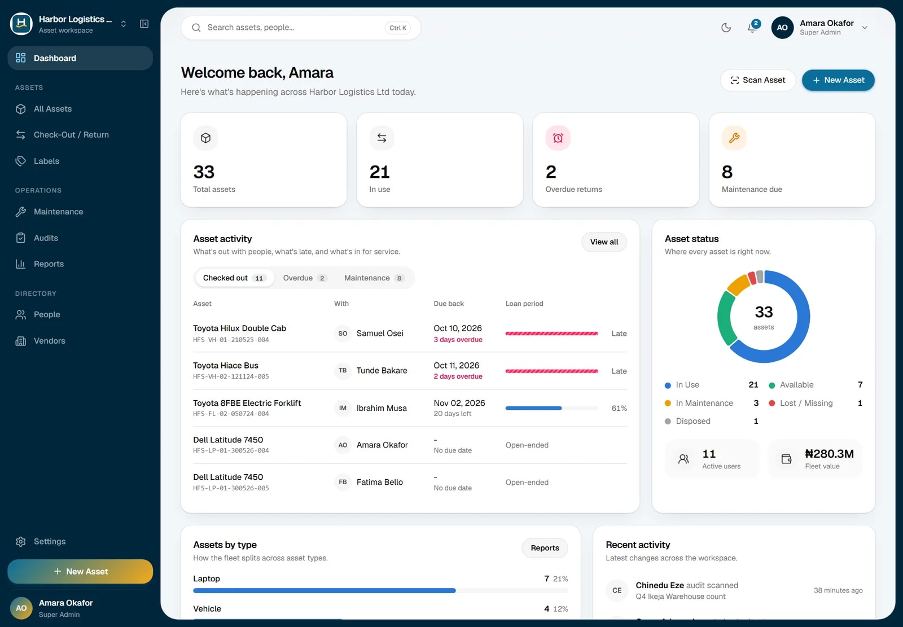
Task: Click the Harbor Logistics logo icon
Action: 21,24
